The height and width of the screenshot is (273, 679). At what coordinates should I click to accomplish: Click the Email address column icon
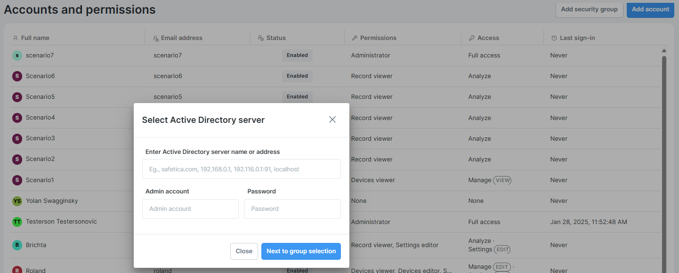(x=155, y=38)
